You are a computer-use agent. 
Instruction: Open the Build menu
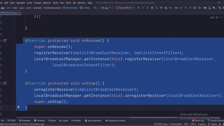[x=56, y=3]
